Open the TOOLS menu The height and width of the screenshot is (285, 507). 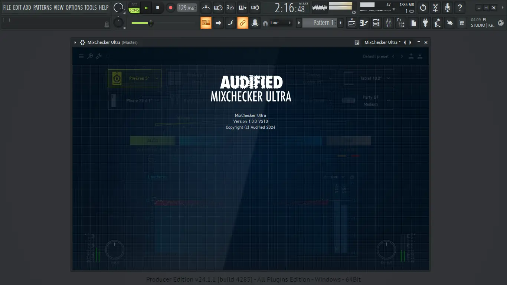click(x=91, y=7)
